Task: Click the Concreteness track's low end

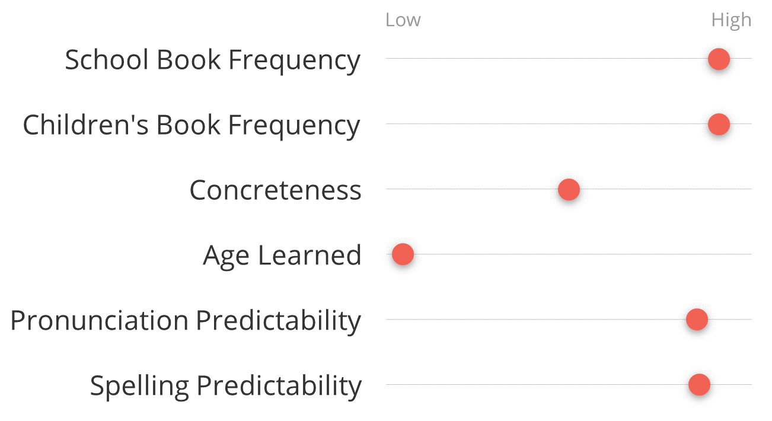Action: coord(389,189)
